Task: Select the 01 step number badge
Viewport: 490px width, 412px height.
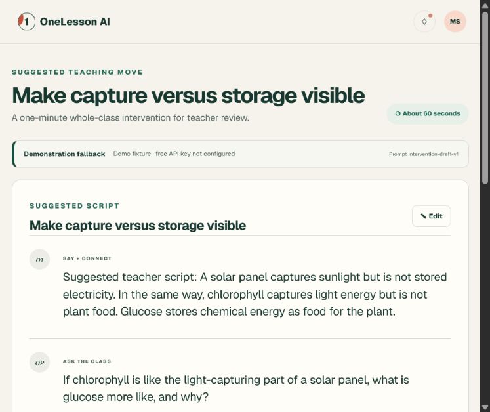Action: 40,259
